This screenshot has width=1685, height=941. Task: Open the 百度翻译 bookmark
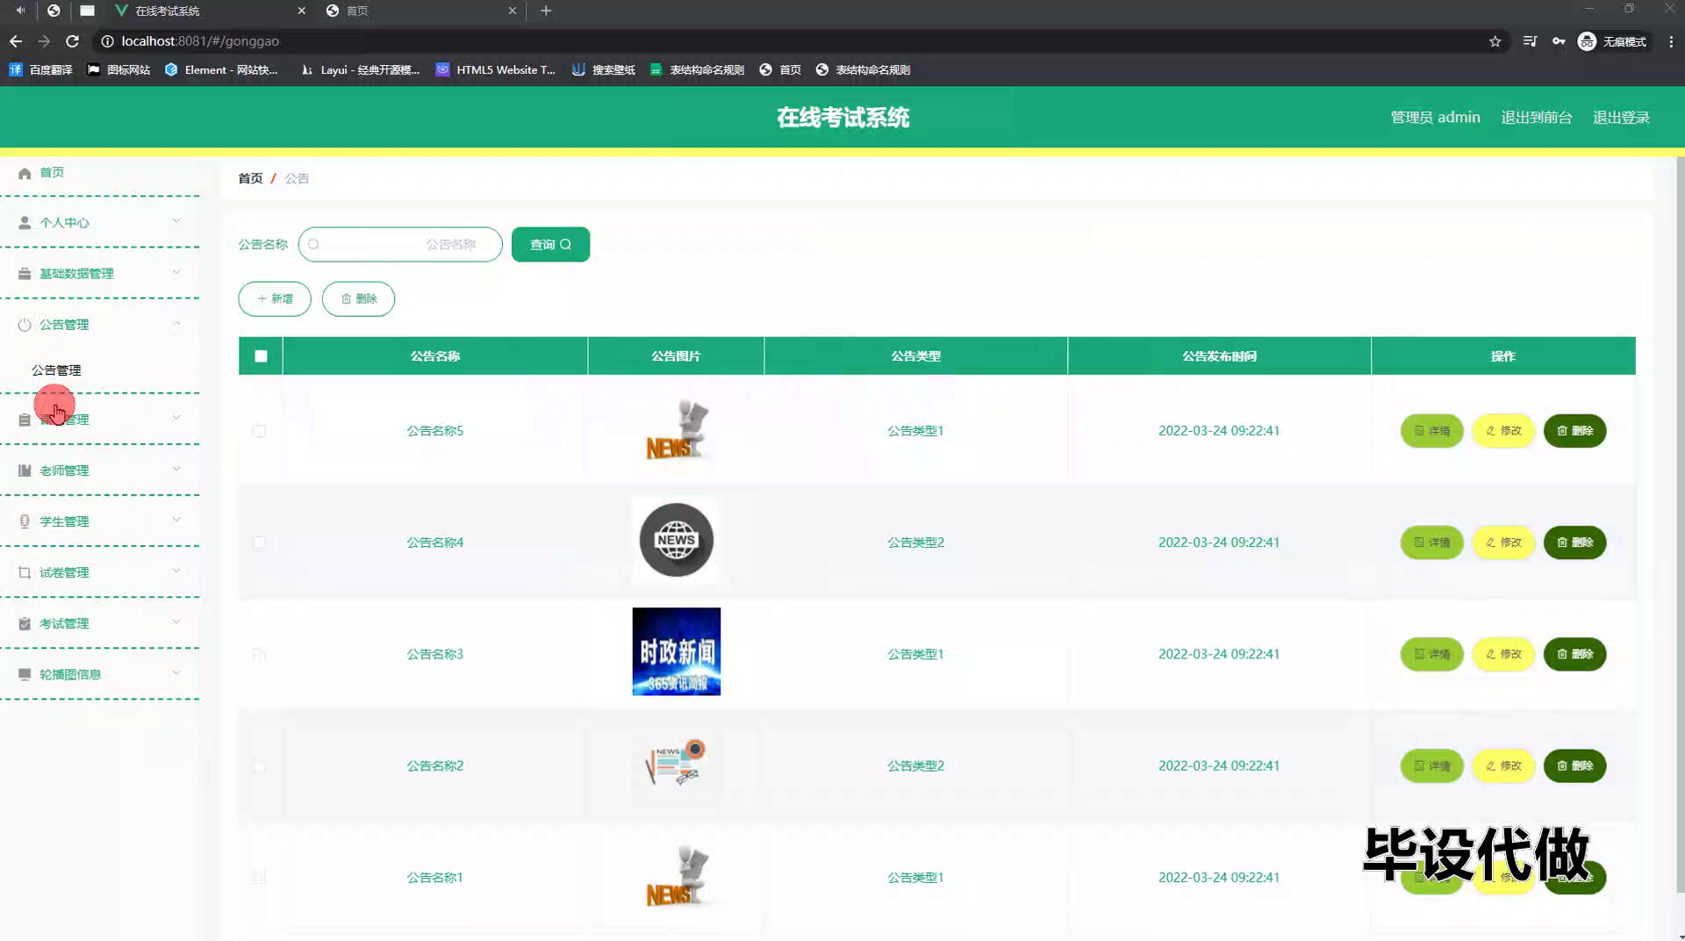click(x=40, y=70)
